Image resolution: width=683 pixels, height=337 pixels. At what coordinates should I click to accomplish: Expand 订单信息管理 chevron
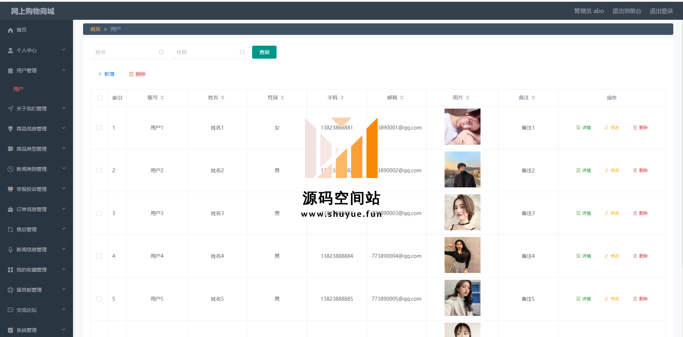point(64,209)
